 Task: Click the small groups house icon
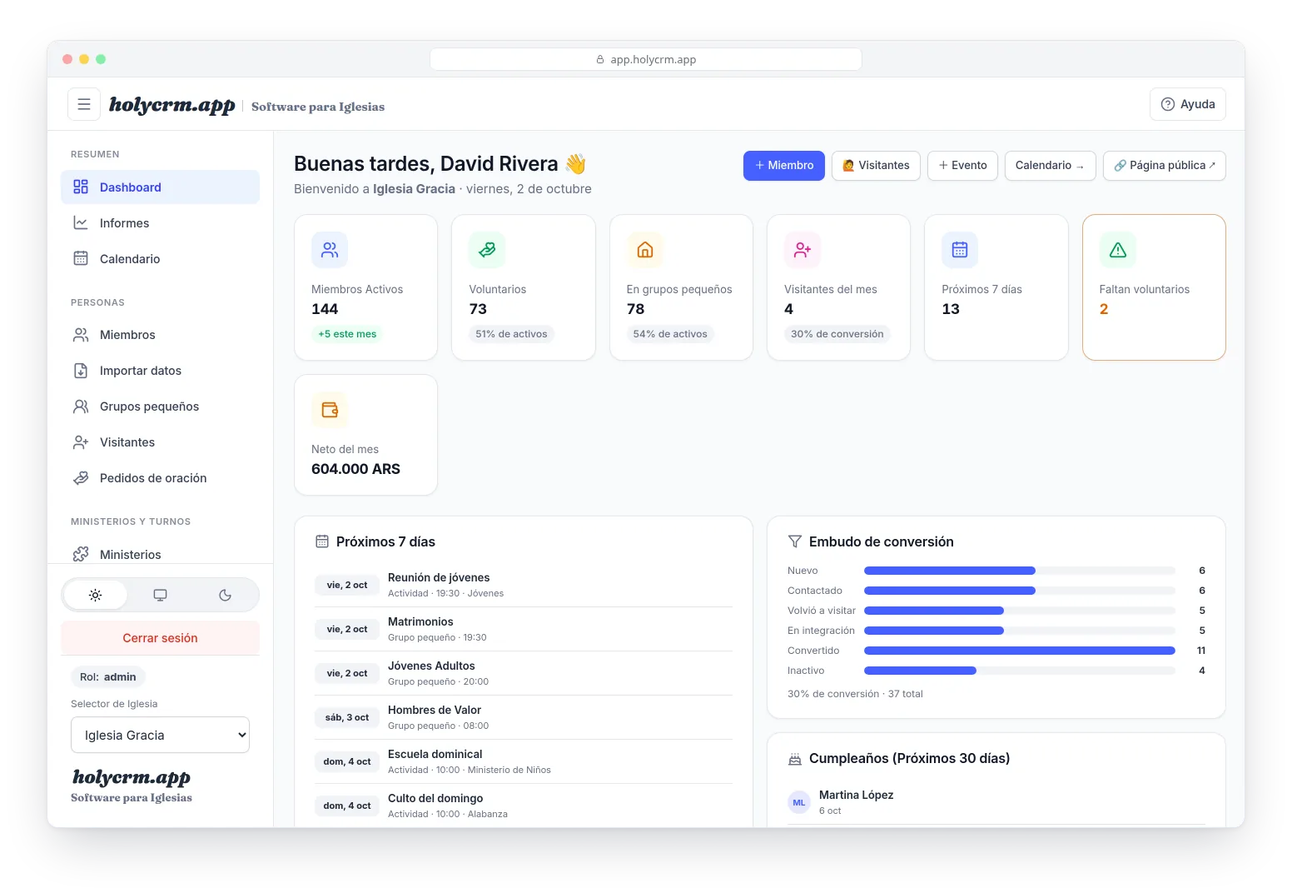pyautogui.click(x=645, y=250)
